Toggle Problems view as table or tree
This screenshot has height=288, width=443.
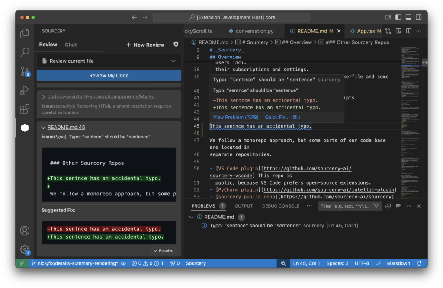click(x=398, y=206)
